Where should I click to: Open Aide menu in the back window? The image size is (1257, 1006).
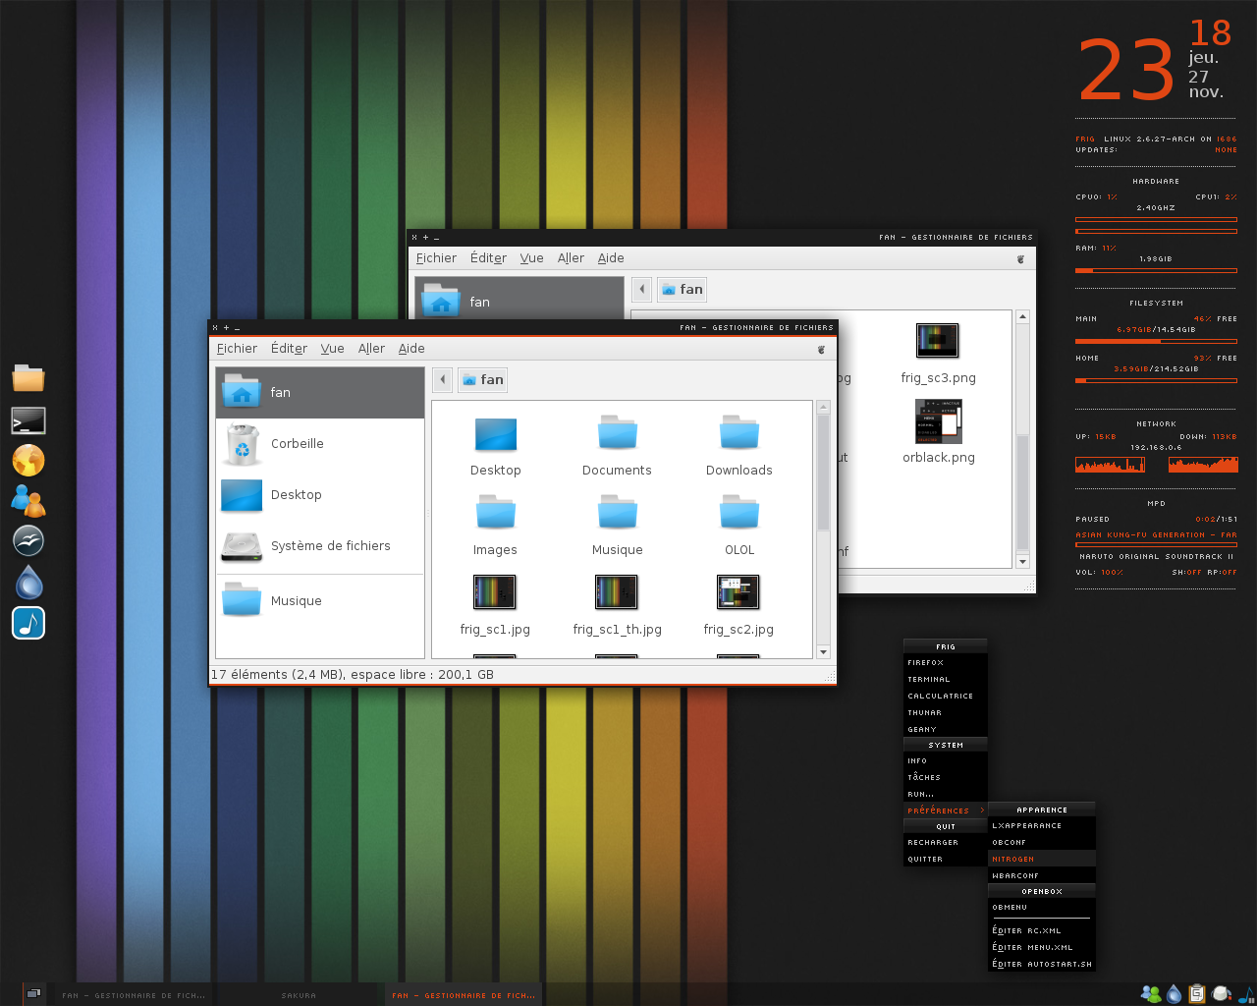pos(611,258)
